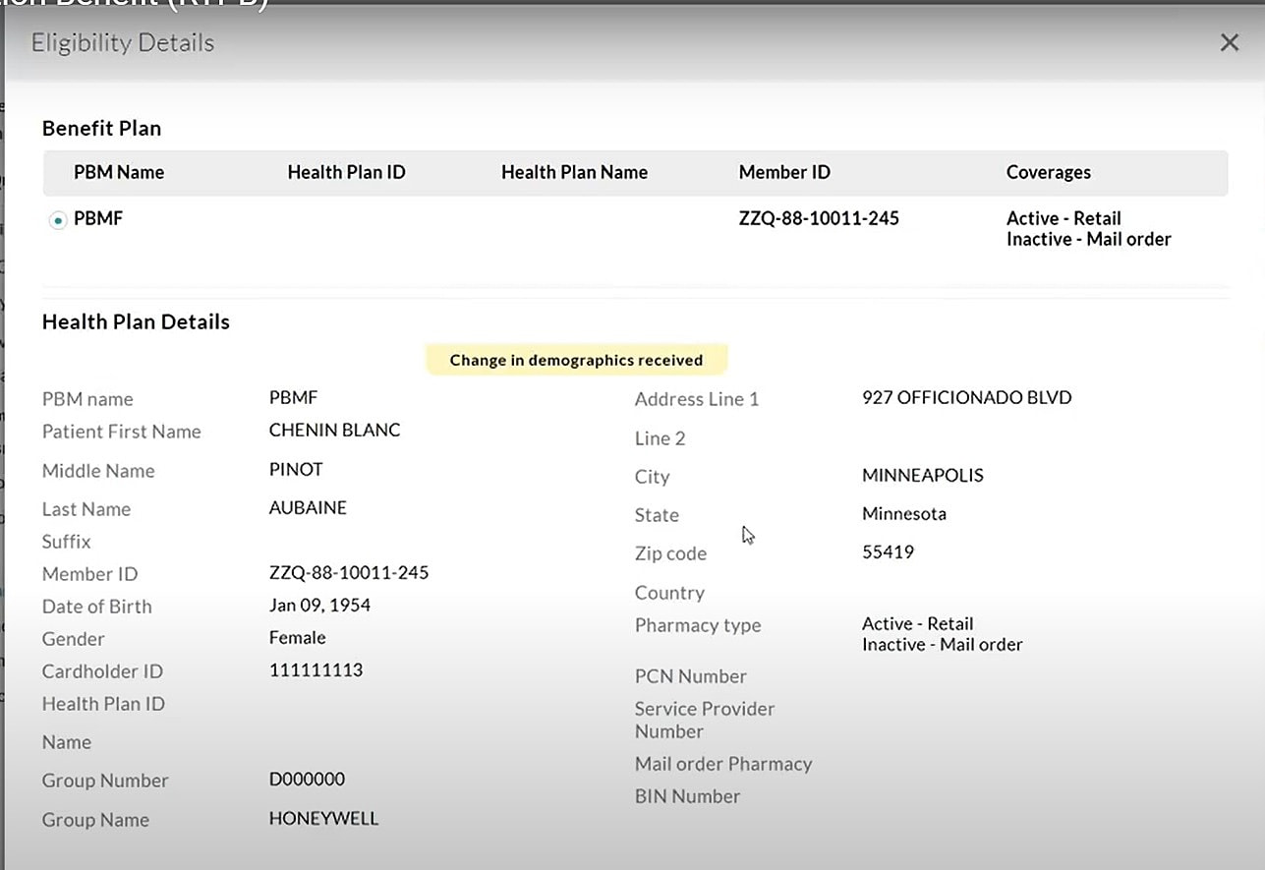Click the PBM Name column header
The image size is (1265, 870).
pos(118,172)
